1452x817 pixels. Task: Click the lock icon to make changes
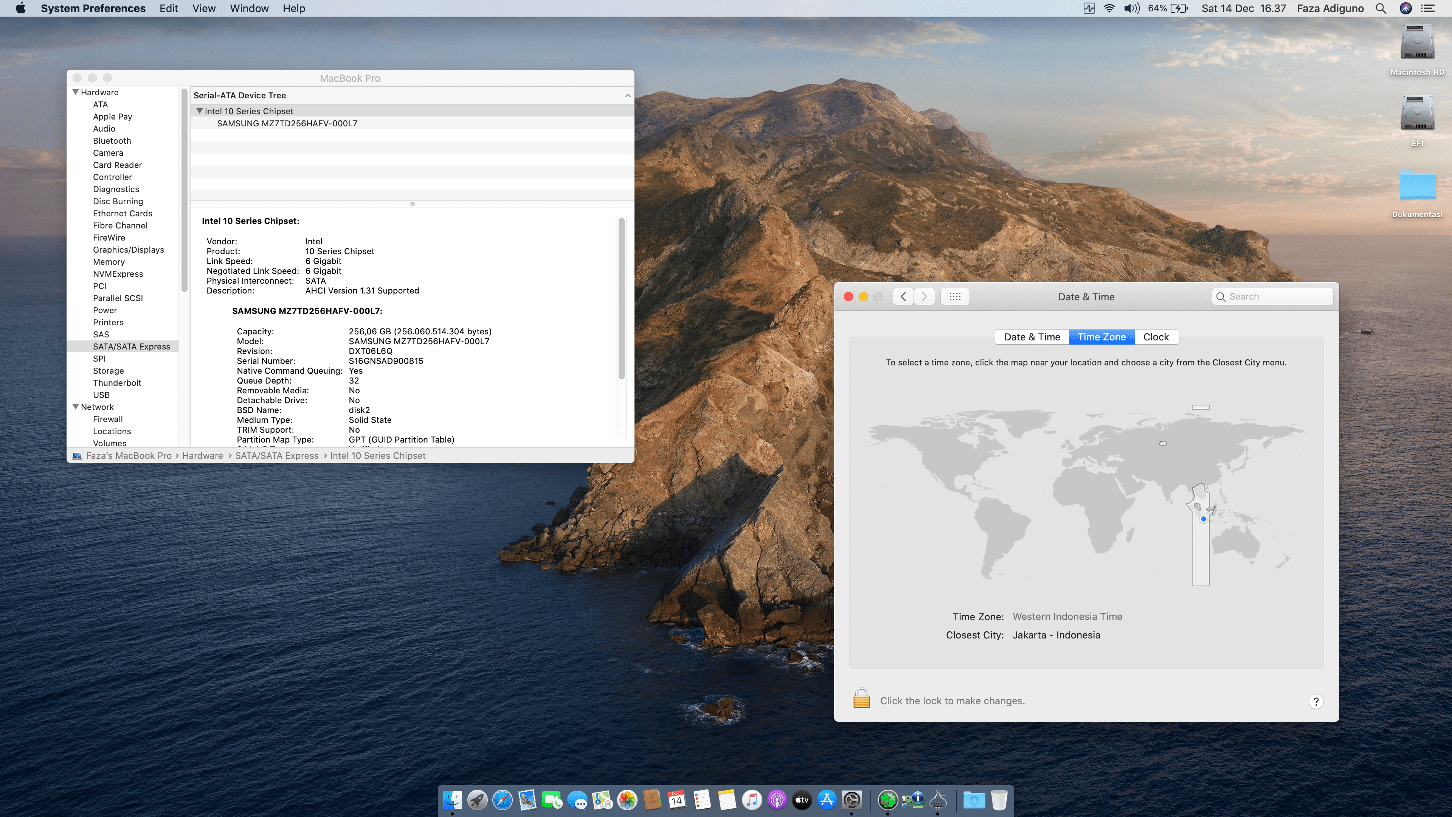[x=861, y=699]
